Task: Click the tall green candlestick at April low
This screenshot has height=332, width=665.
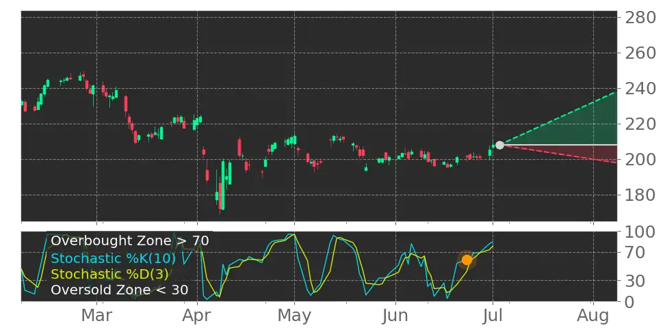Action: [222, 185]
